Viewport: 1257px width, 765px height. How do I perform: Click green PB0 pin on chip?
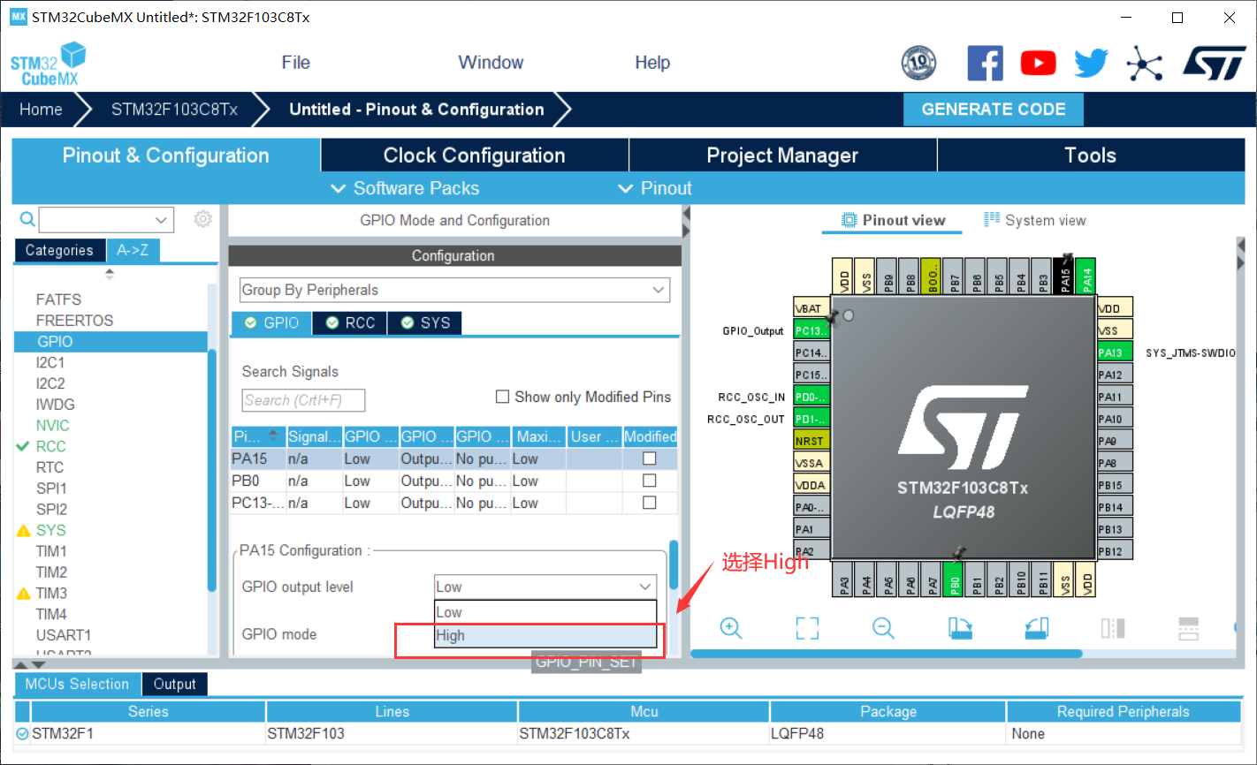point(955,579)
